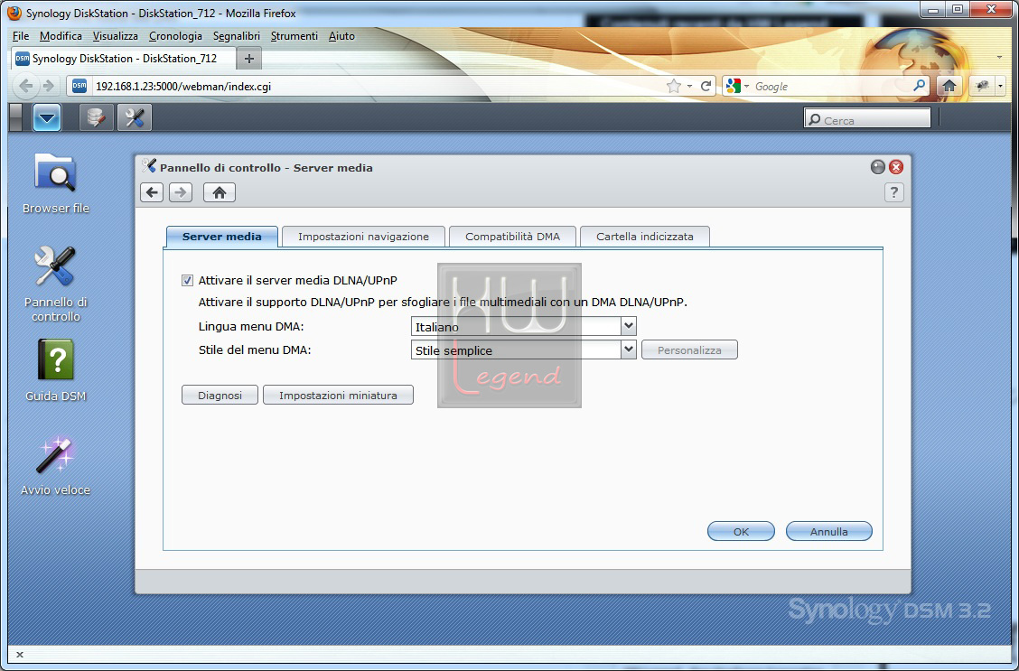Open the Aiuto menu

coord(341,36)
